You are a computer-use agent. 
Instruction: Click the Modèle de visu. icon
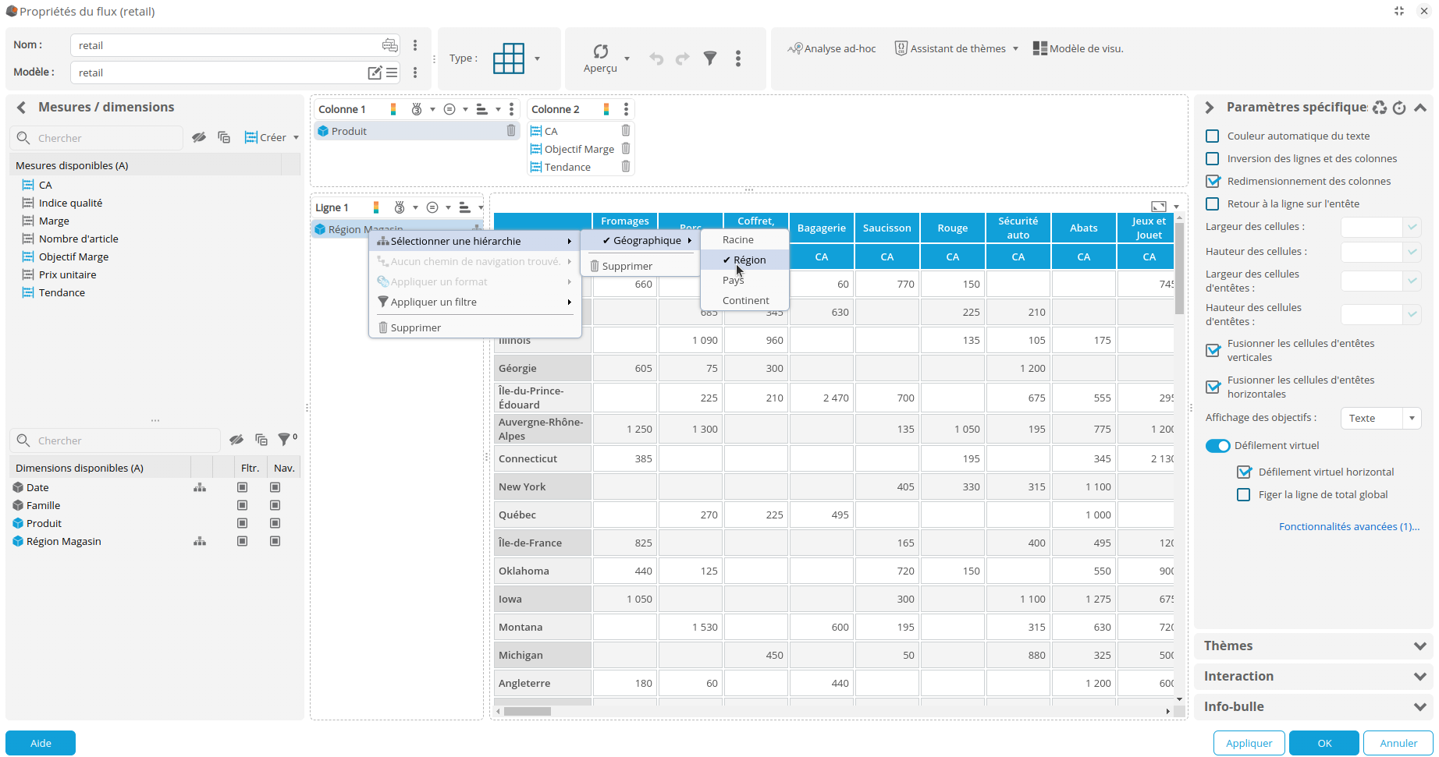(1039, 48)
